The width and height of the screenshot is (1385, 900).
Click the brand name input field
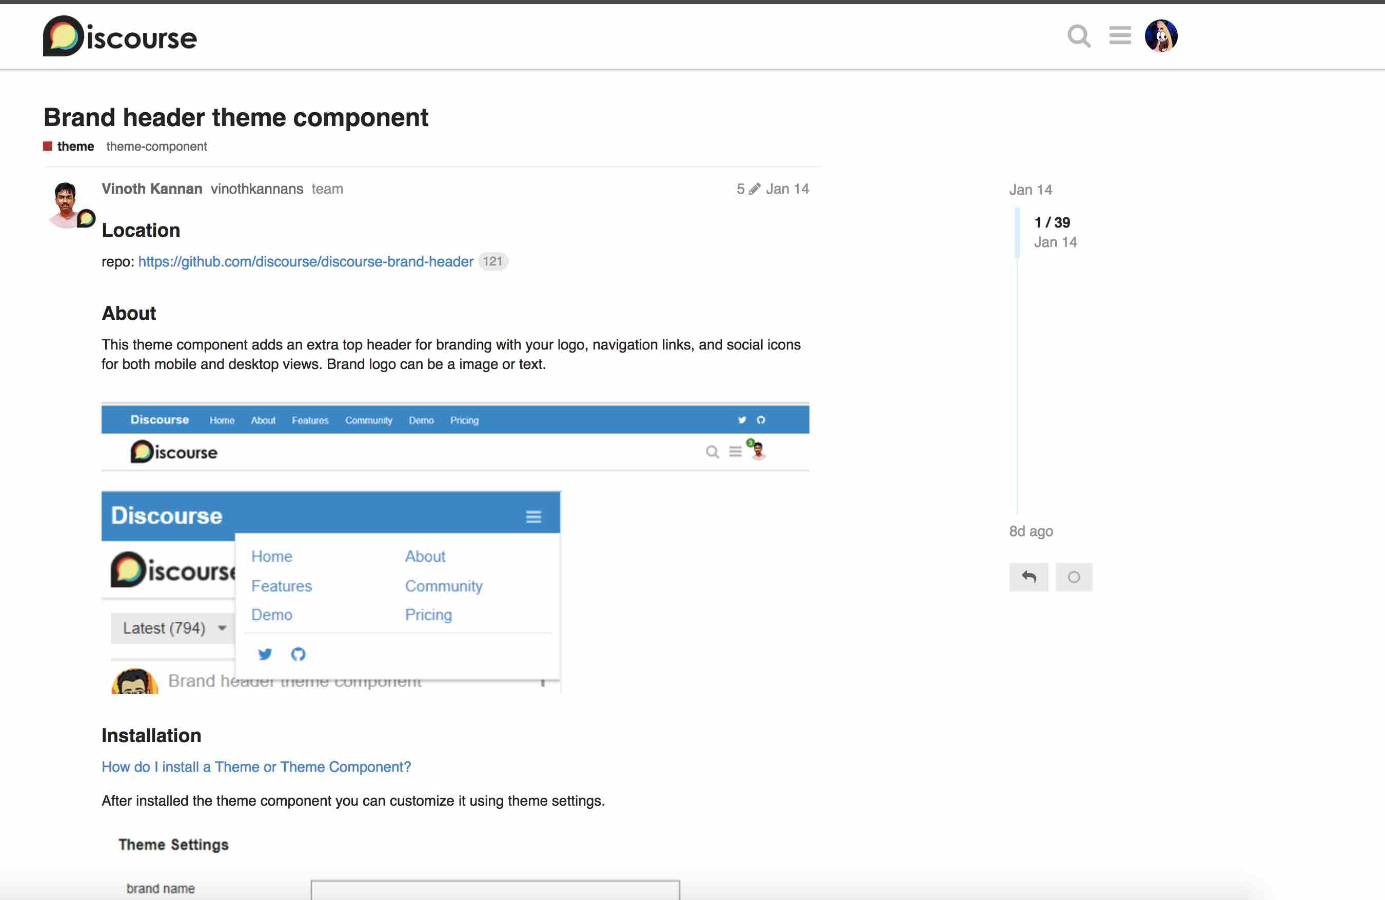click(x=494, y=890)
